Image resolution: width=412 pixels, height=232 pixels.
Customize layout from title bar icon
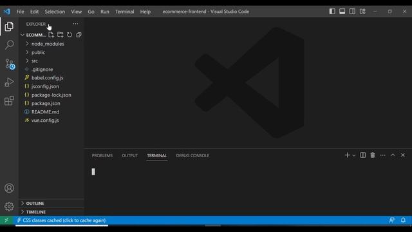click(x=362, y=12)
